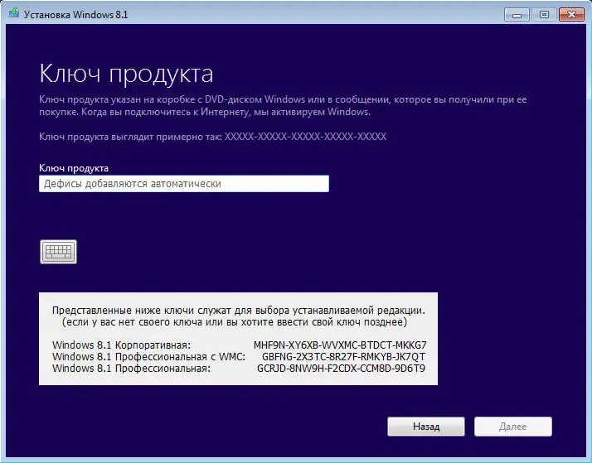Click the Windows 8.1 Профессиональная: label

(131, 369)
